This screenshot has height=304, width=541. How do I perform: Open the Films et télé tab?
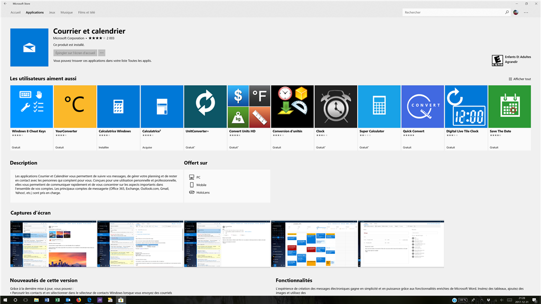click(x=87, y=13)
